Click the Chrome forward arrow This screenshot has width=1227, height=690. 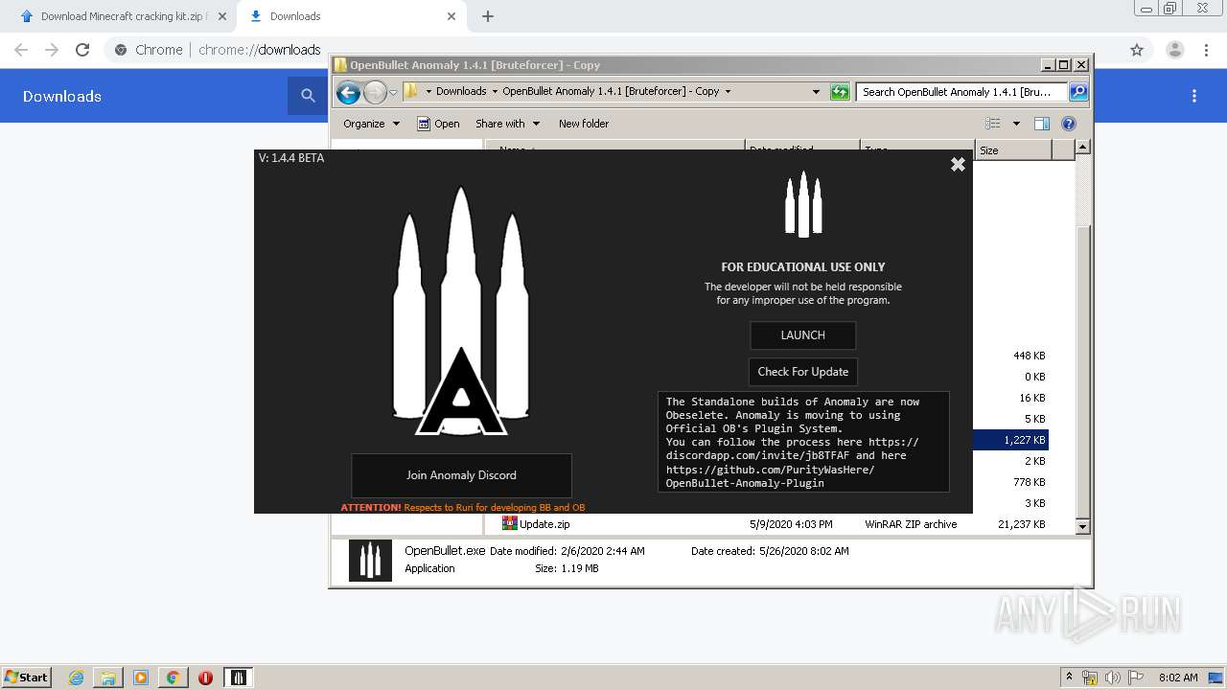pos(52,50)
